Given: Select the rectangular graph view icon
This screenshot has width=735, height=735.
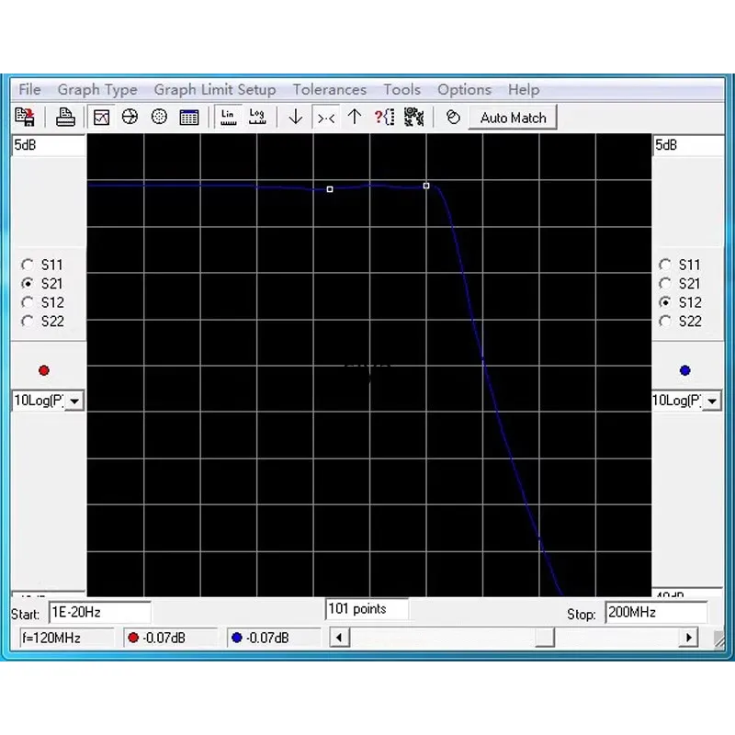Looking at the screenshot, I should click(x=101, y=118).
